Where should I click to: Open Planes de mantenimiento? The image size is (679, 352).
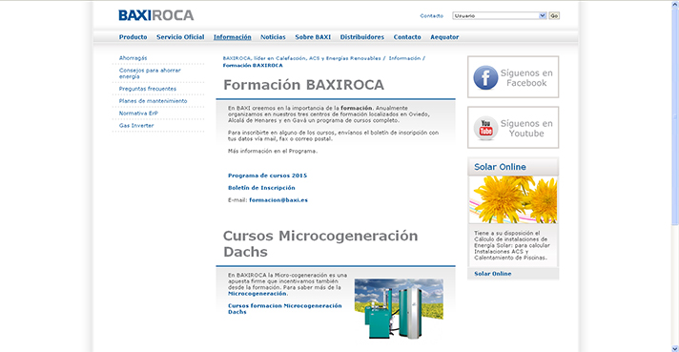(153, 101)
